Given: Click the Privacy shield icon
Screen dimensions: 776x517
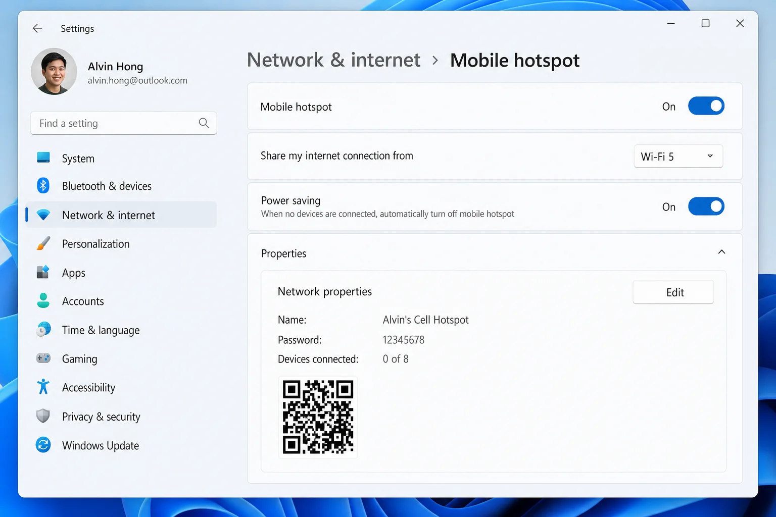Looking at the screenshot, I should [x=43, y=416].
